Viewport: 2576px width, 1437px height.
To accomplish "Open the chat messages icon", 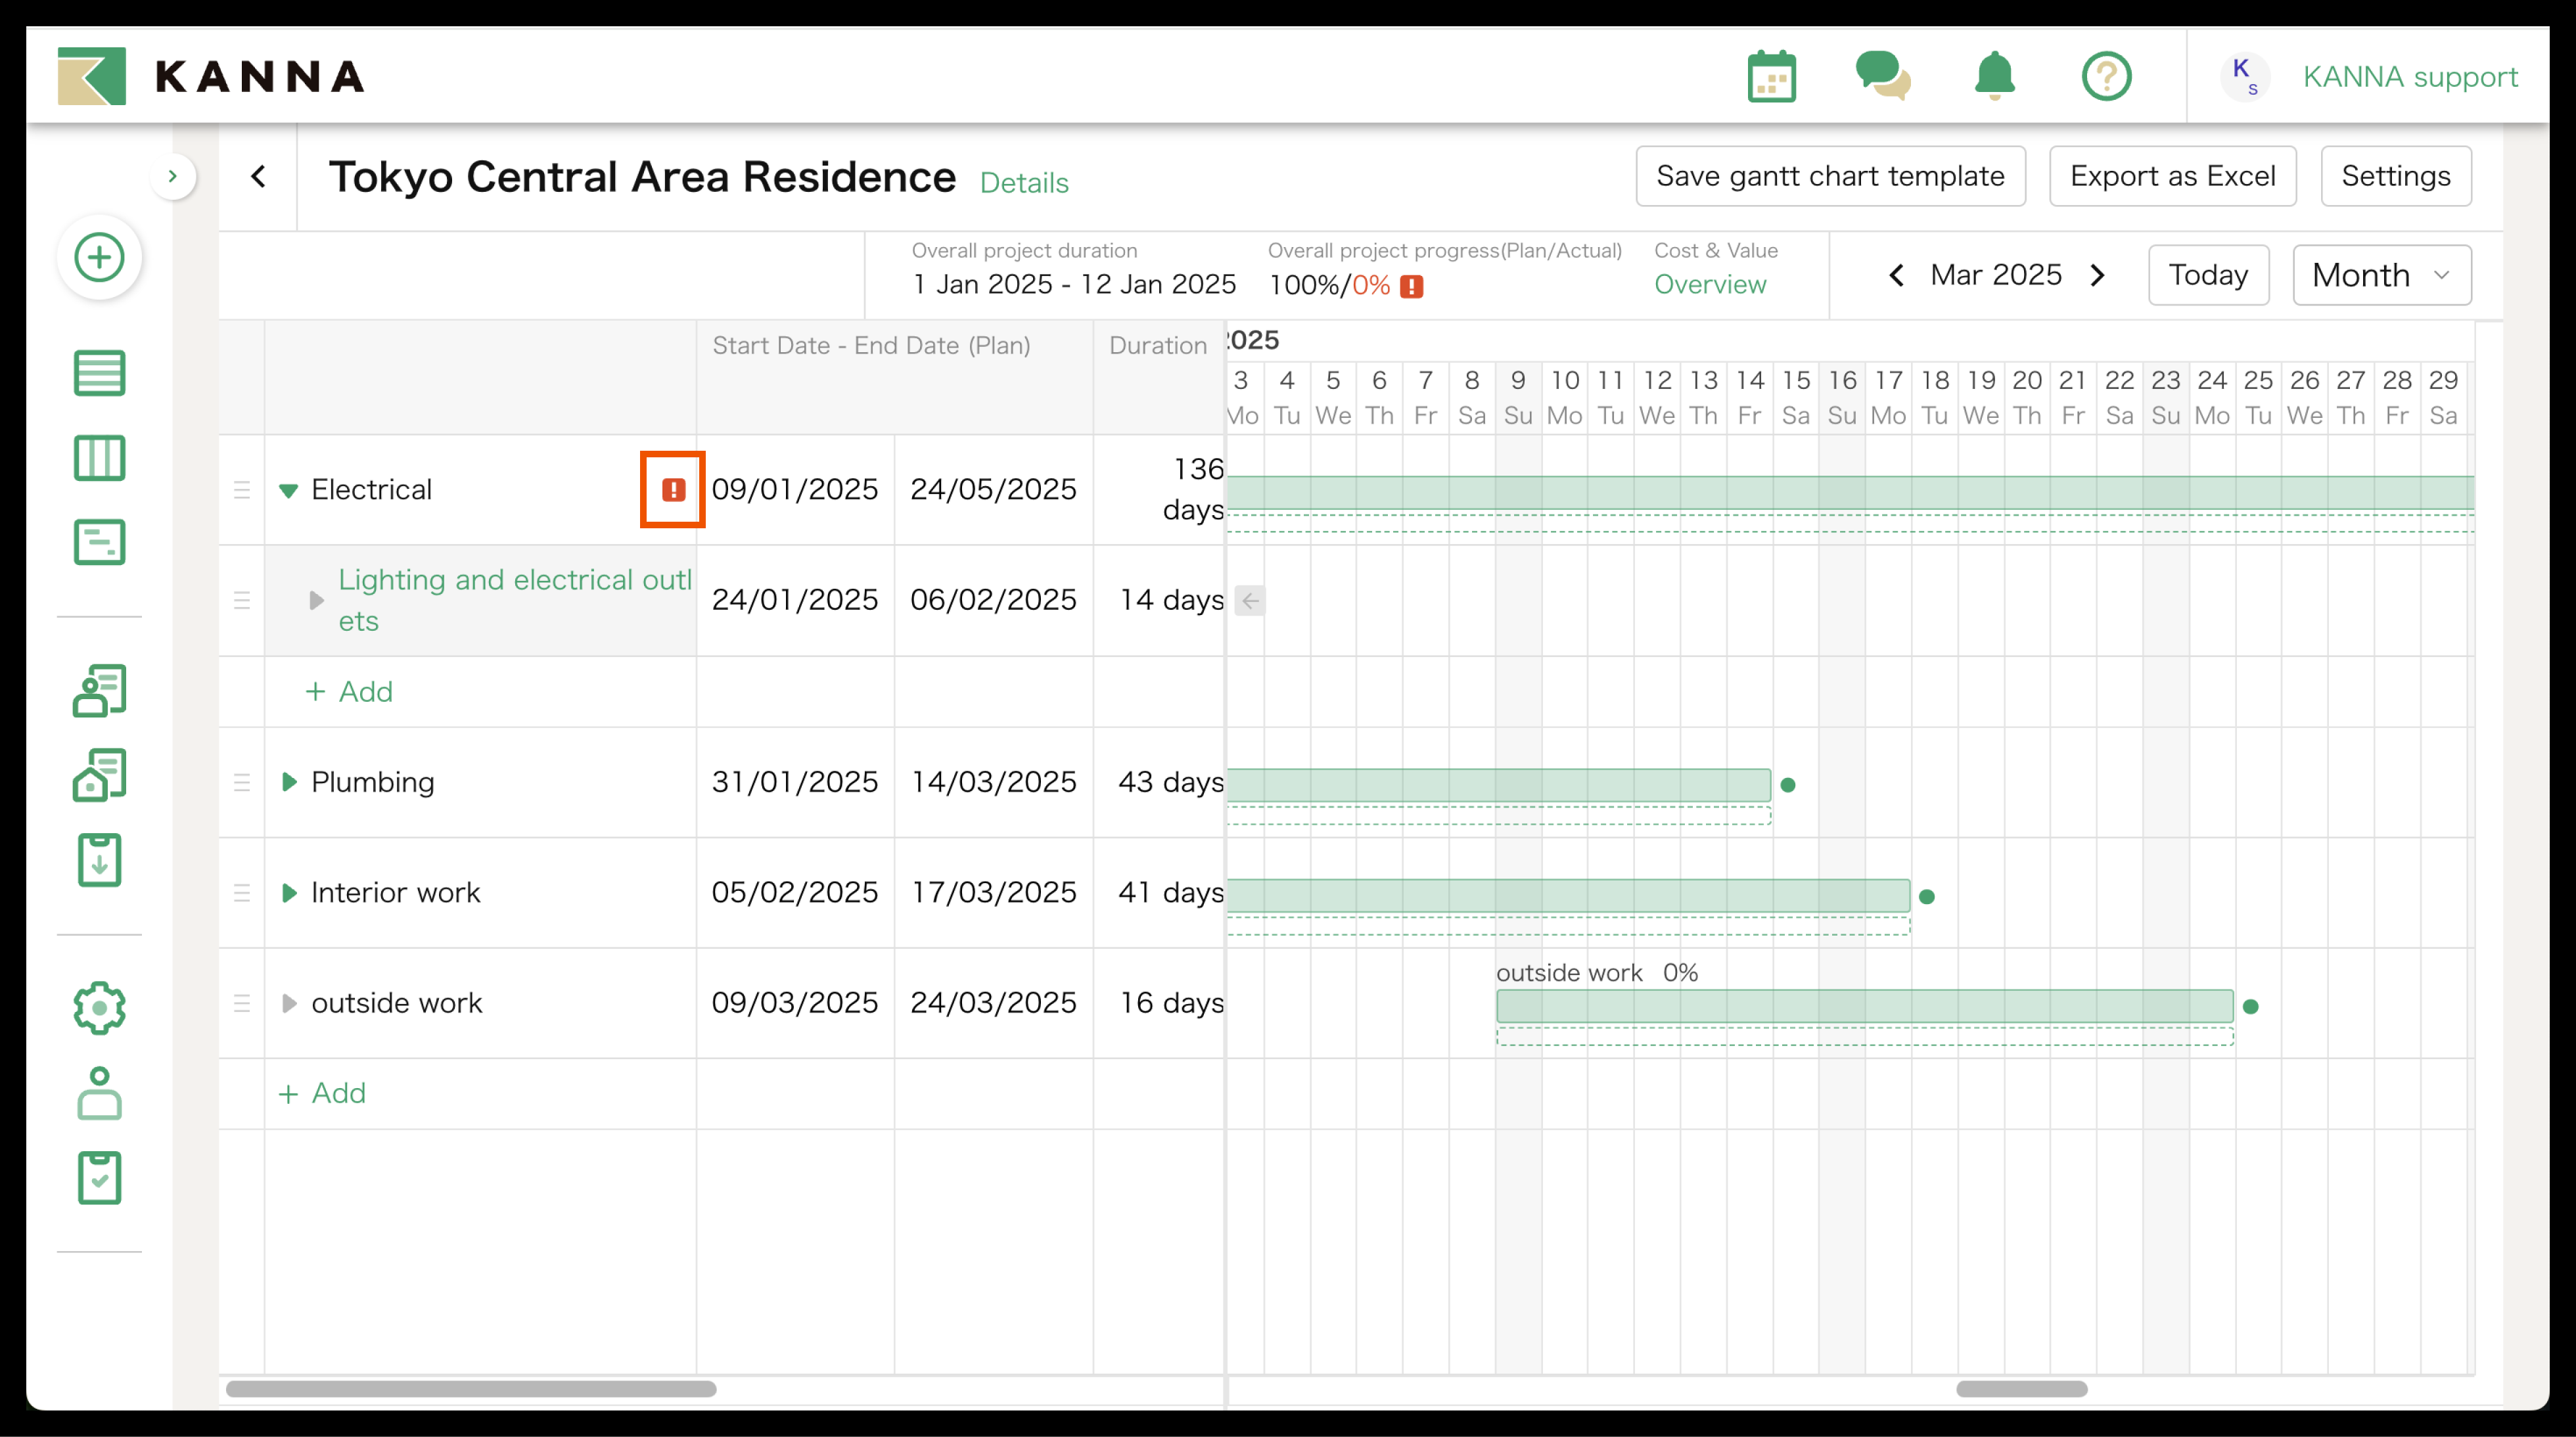I will pos(1882,77).
